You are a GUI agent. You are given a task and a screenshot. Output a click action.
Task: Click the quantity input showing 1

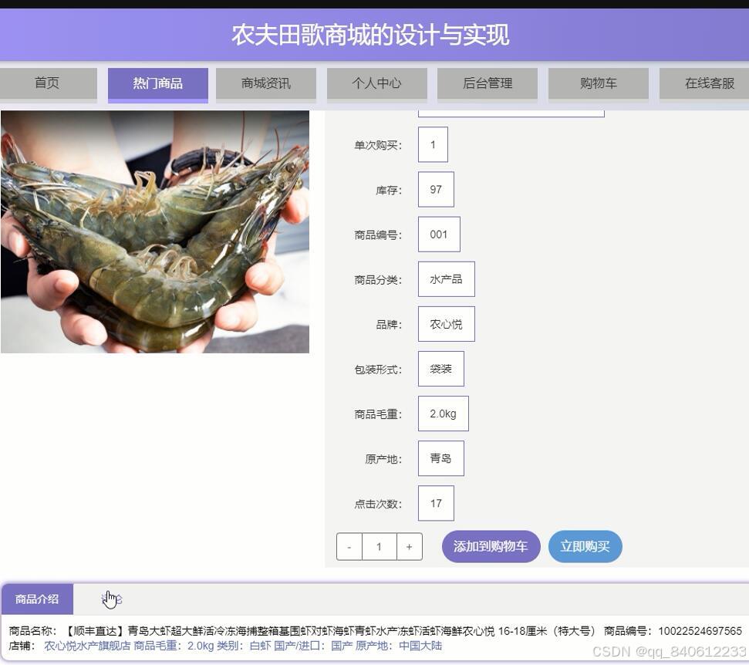pos(379,546)
